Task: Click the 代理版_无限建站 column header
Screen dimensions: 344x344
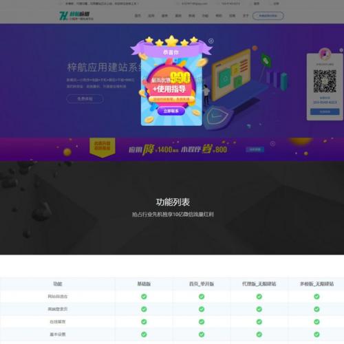Action: (259, 284)
